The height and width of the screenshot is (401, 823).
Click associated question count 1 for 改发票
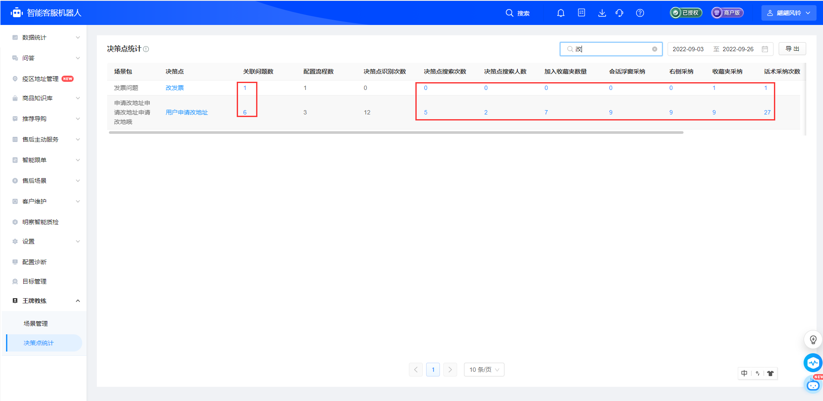click(245, 88)
